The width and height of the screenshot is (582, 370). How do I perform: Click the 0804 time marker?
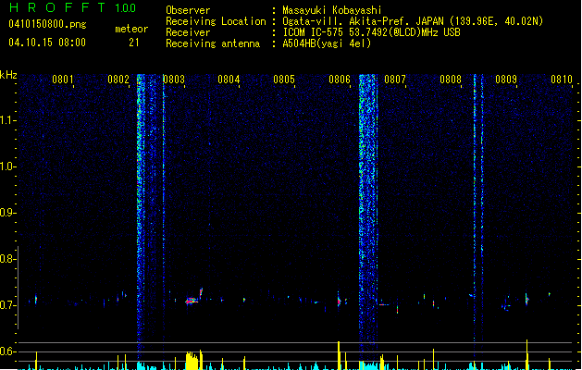[229, 79]
